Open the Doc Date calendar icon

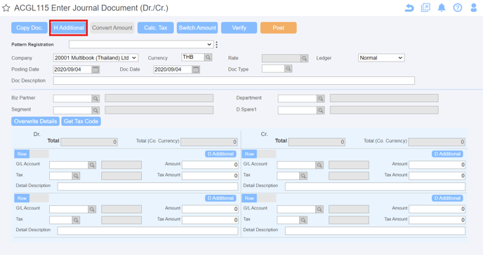coord(196,70)
